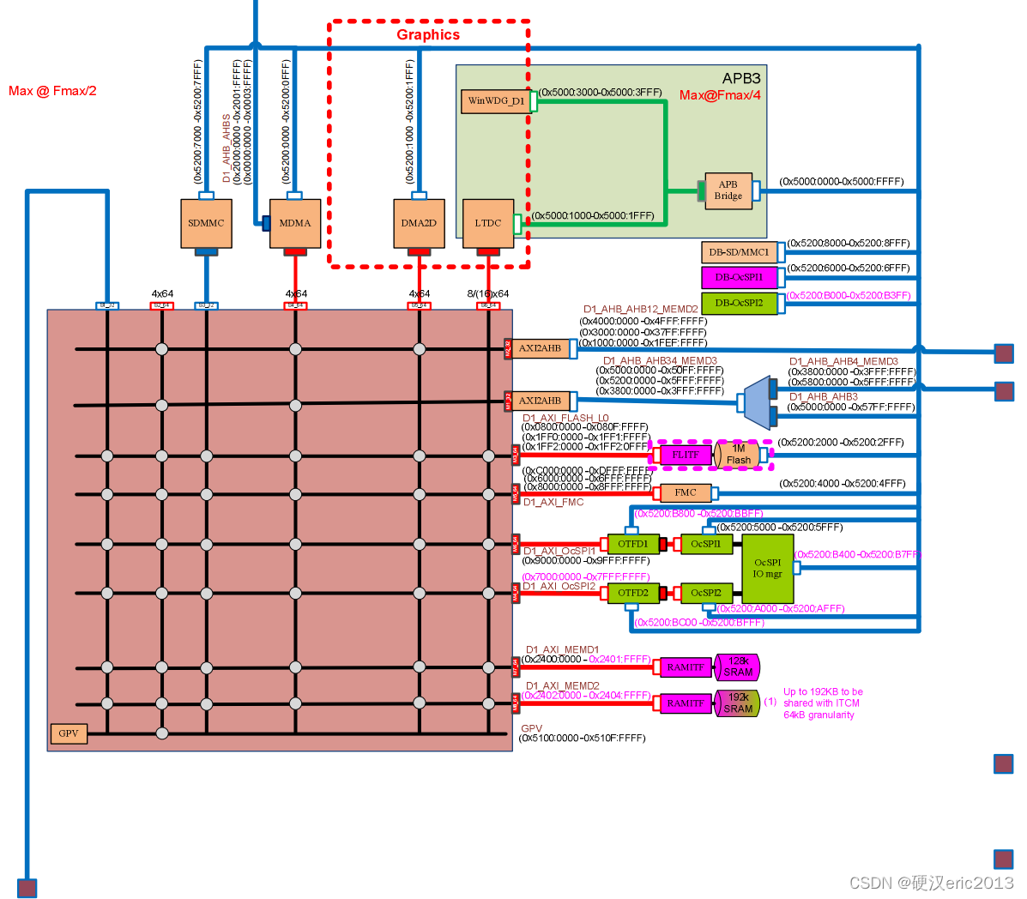Image resolution: width=1027 pixels, height=899 pixels.
Task: Click address range (0x5200:A000-0x5200:AFFF)
Action: coord(781,608)
